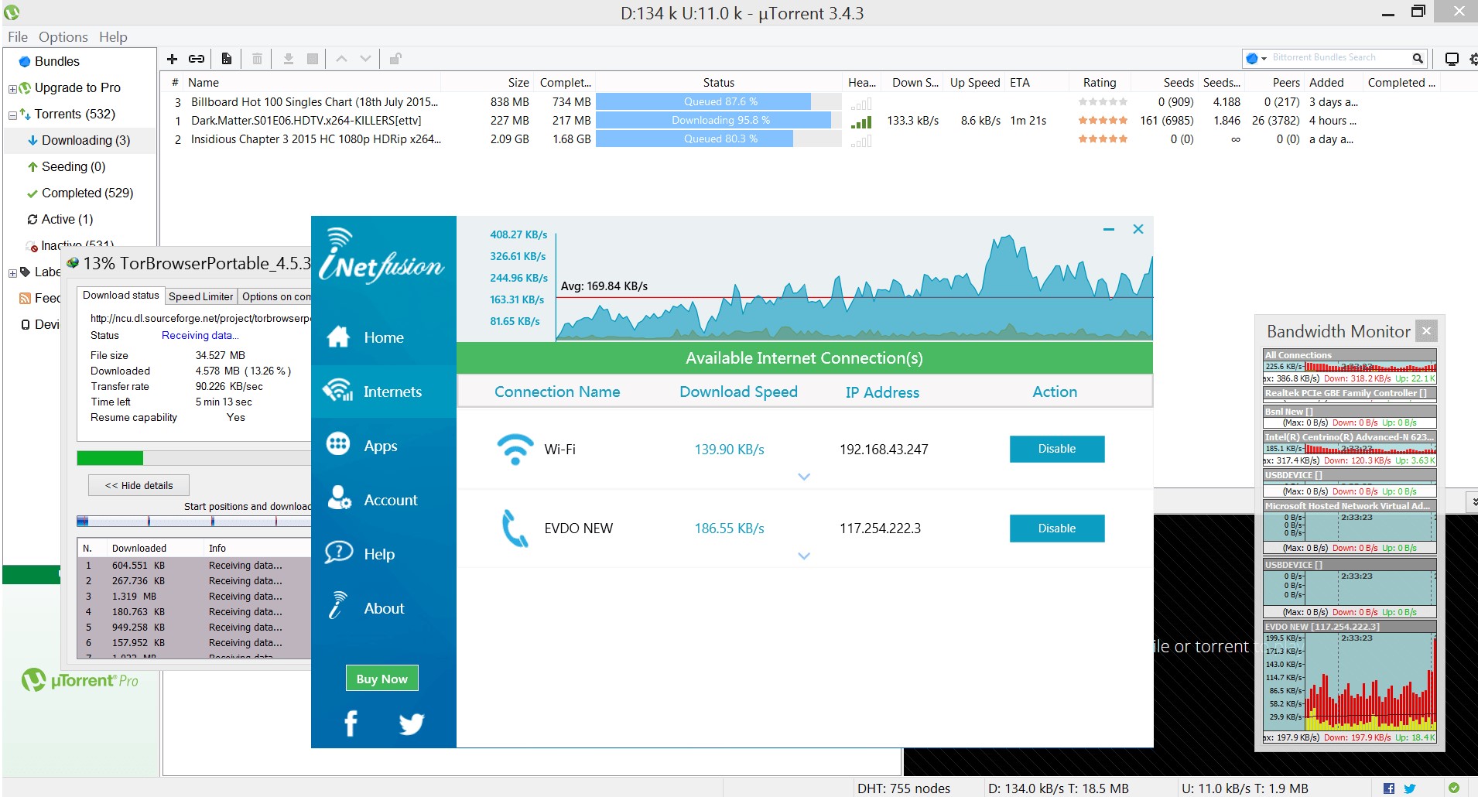Open the Account section in iNet fusion
Image resolution: width=1478 pixels, height=797 pixels.
coord(389,500)
